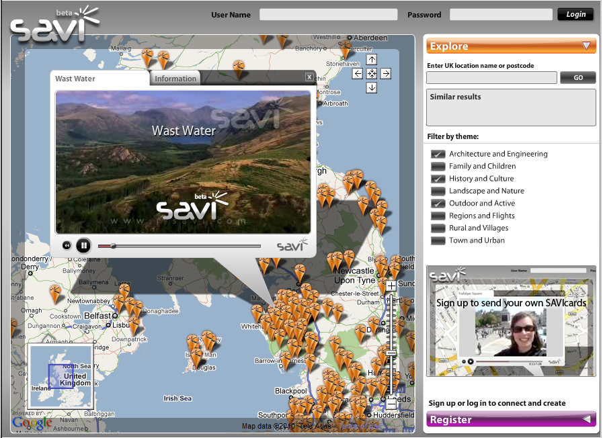Click the Similar results box

click(511, 107)
